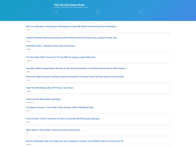The image size is (196, 147).
Task: Click source tag under the Pokemon Brilliant Diamond headline
Action: (29, 41)
